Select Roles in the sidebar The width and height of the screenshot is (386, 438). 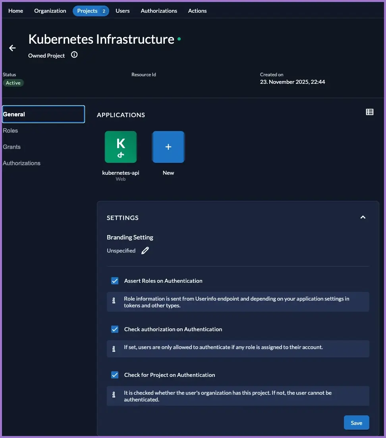[x=10, y=131]
